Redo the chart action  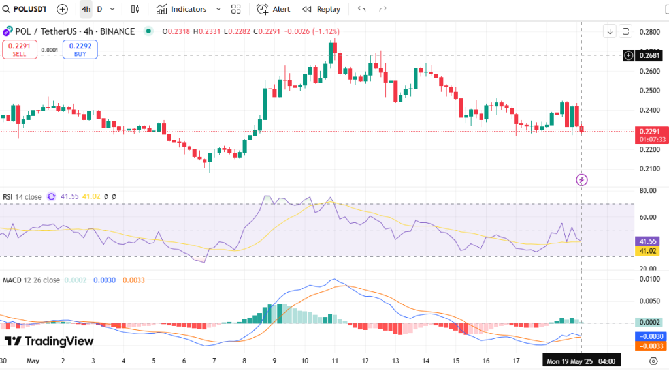tap(383, 9)
